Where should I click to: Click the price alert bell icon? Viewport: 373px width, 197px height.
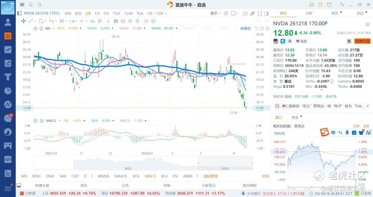tap(349, 41)
